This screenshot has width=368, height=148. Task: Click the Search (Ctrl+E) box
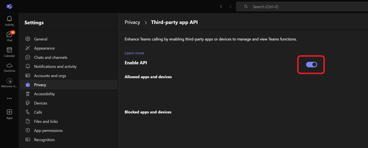(x=302, y=7)
